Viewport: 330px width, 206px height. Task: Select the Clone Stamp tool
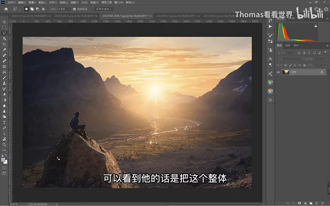pyautogui.click(x=4, y=83)
